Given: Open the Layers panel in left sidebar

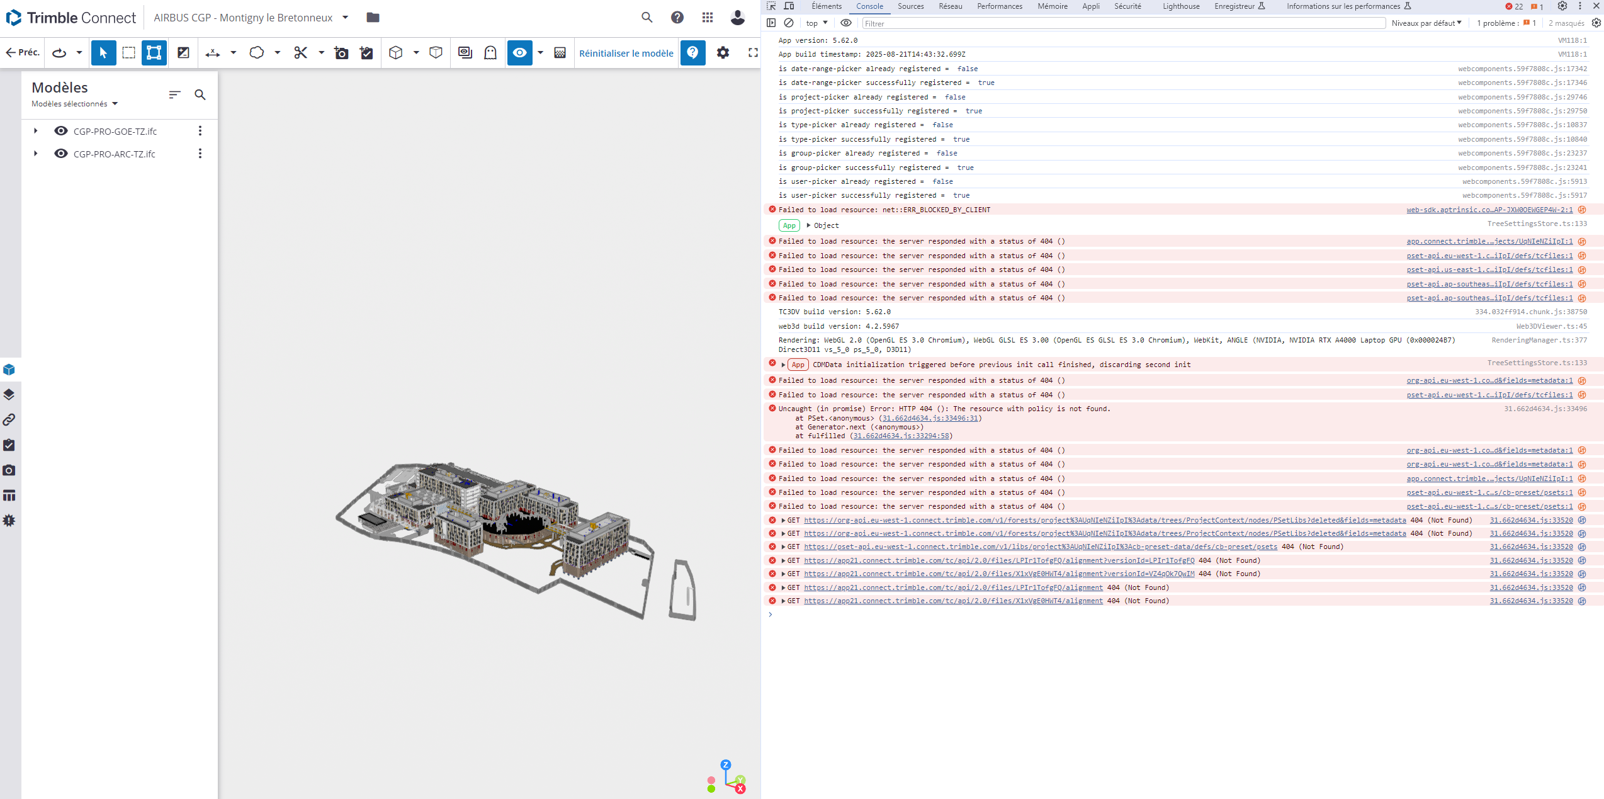Looking at the screenshot, I should [9, 395].
